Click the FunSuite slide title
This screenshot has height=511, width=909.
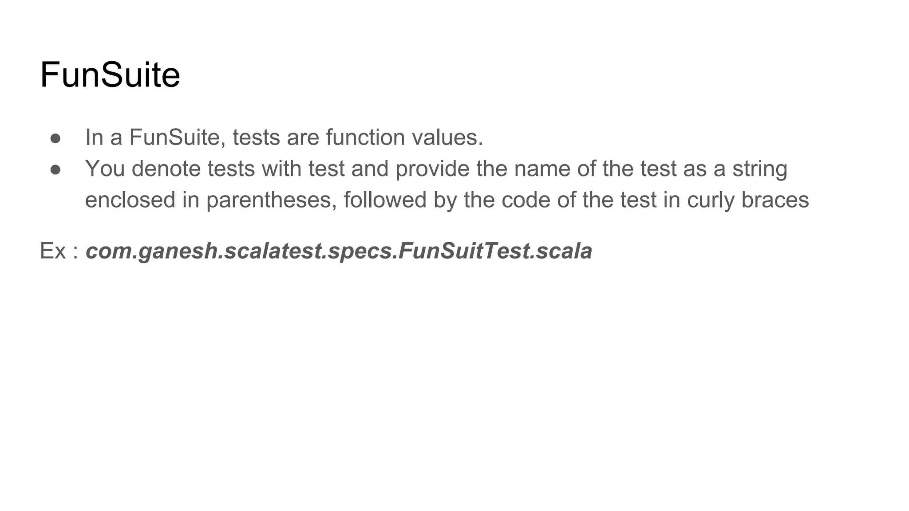pos(110,75)
